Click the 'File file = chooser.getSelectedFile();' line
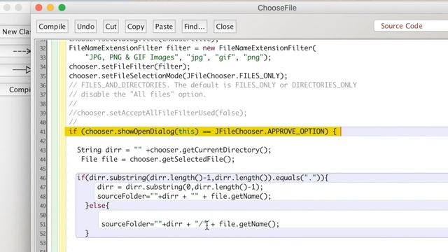The height and width of the screenshot is (252, 448). (x=157, y=159)
